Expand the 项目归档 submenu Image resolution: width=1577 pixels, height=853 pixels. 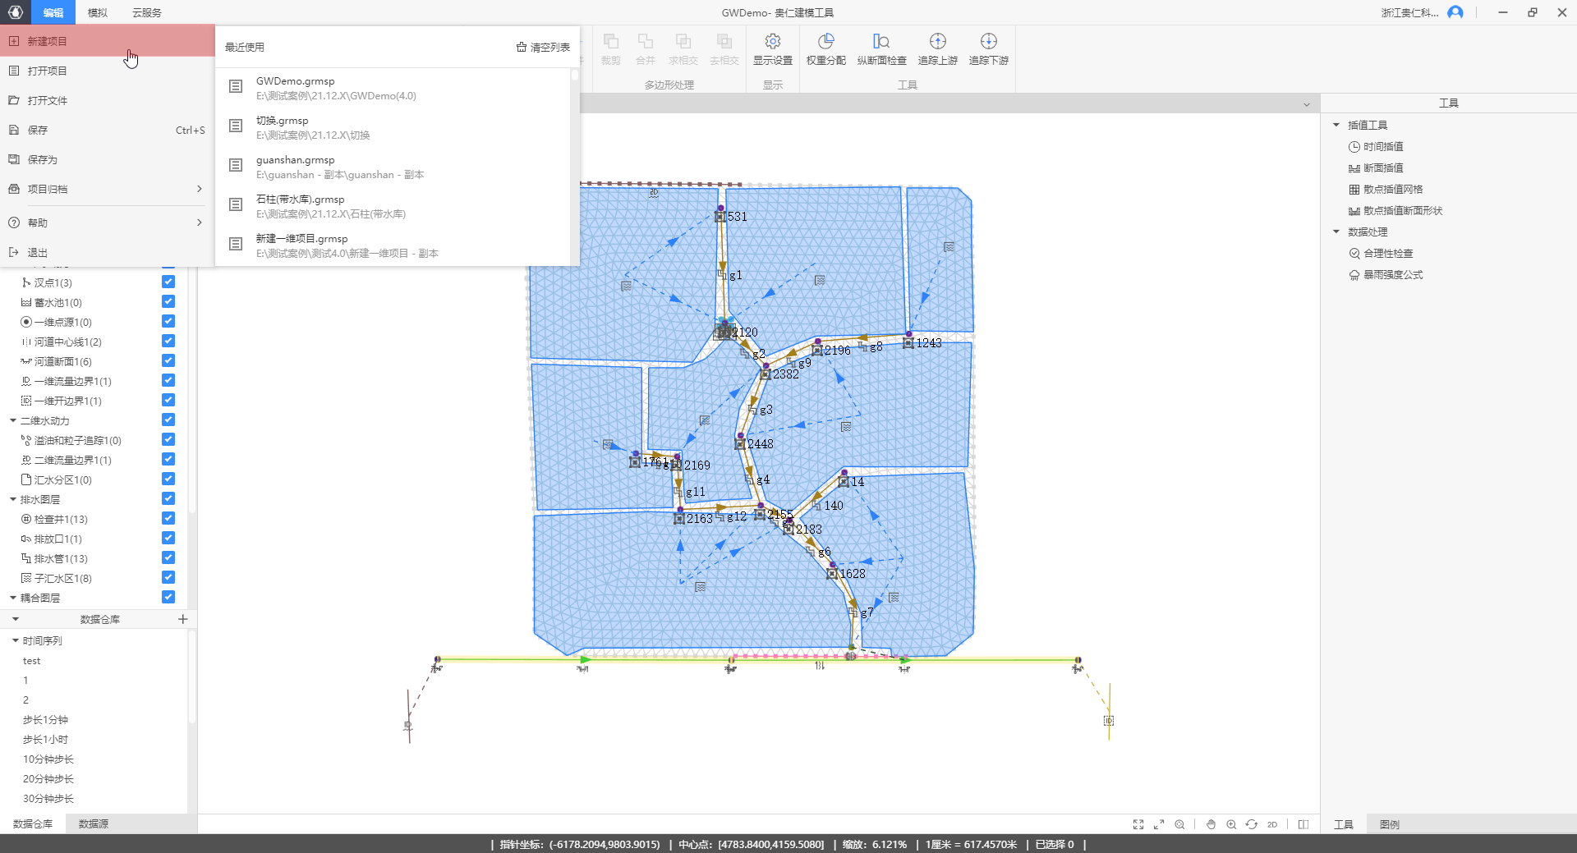tap(107, 189)
